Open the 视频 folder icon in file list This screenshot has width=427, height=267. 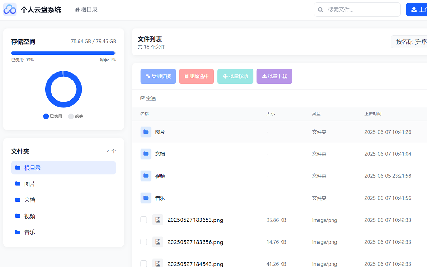[x=146, y=176]
